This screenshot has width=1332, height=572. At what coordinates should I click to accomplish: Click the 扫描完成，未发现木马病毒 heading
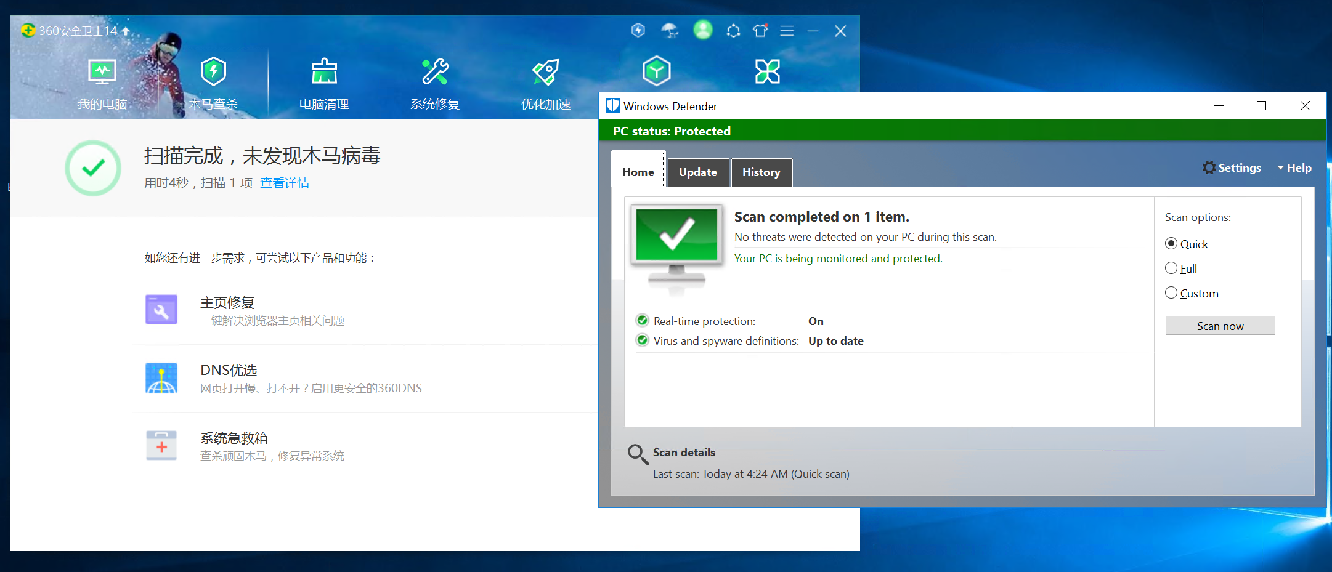(262, 156)
